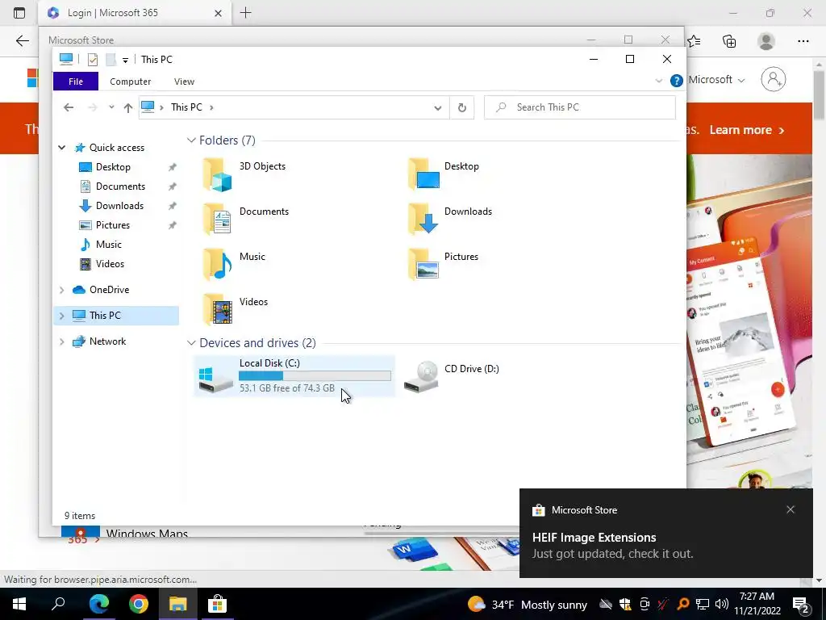Click the Search This PC field
826x620 pixels.
tap(579, 107)
